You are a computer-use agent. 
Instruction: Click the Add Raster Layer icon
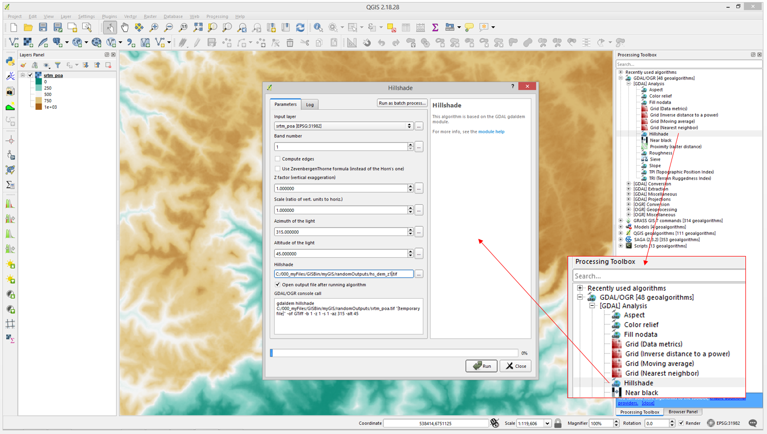tap(28, 43)
